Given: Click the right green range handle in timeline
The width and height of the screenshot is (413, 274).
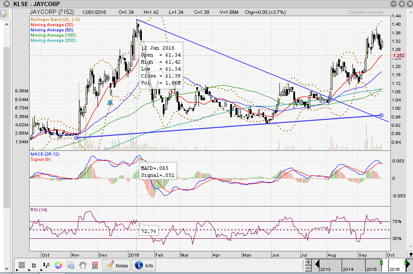Looking at the screenshot, I should [x=406, y=263].
